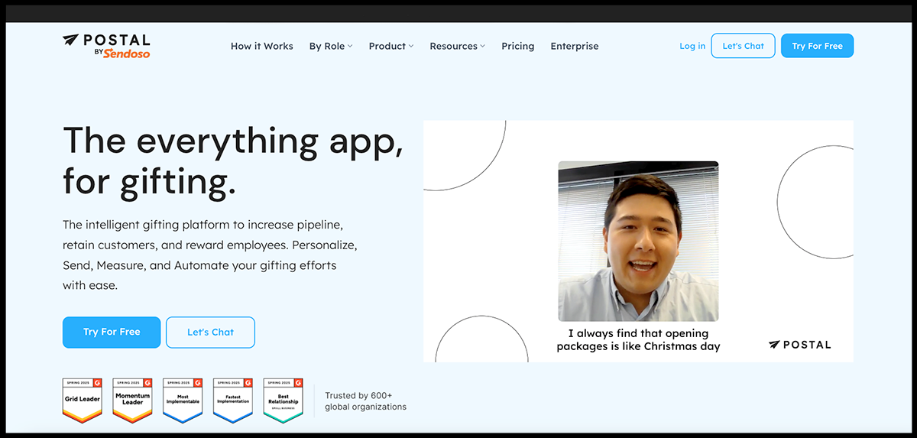Open the Pricing nav item

517,46
